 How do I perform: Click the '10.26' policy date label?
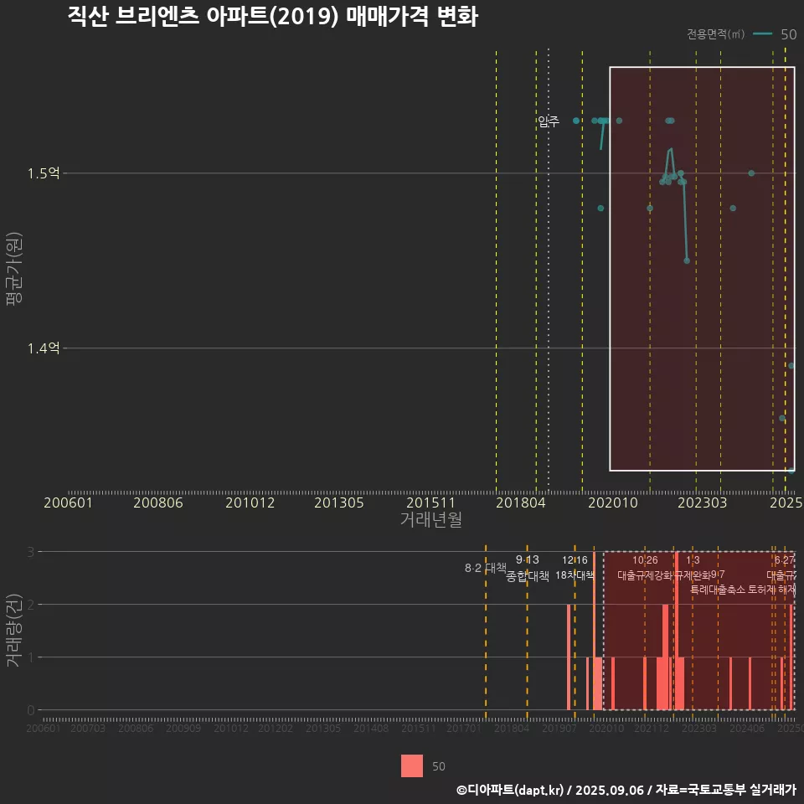coord(645,560)
